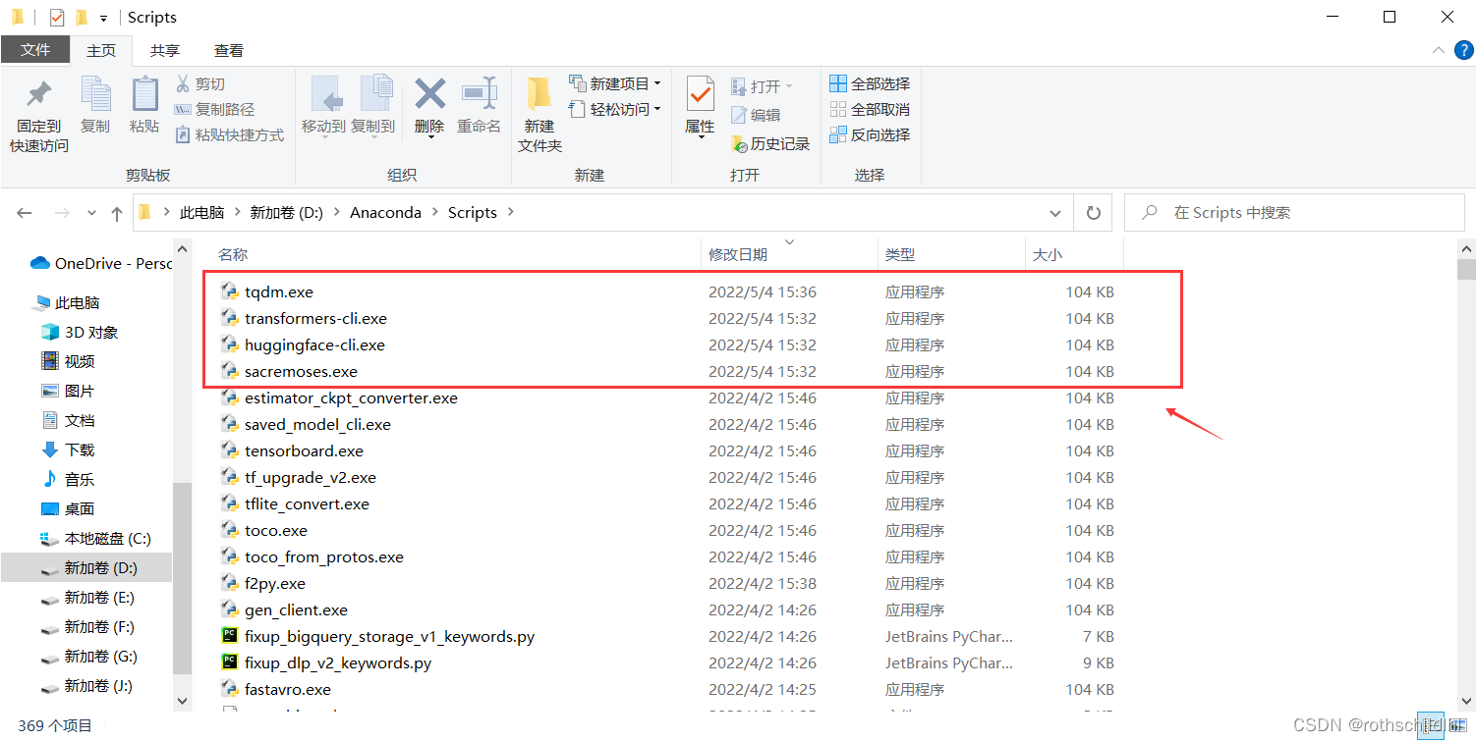Switch to the 共享 ribbon tab
1476x741 pixels.
point(165,50)
